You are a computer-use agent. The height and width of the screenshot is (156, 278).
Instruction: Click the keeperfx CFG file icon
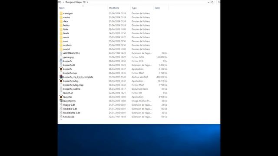(x=61, y=61)
